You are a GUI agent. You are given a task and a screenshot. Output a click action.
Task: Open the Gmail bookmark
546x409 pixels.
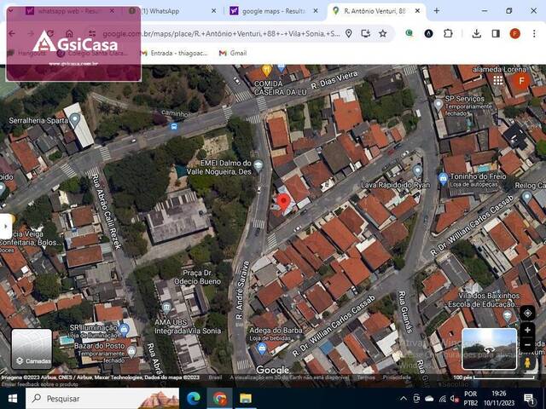pos(233,53)
